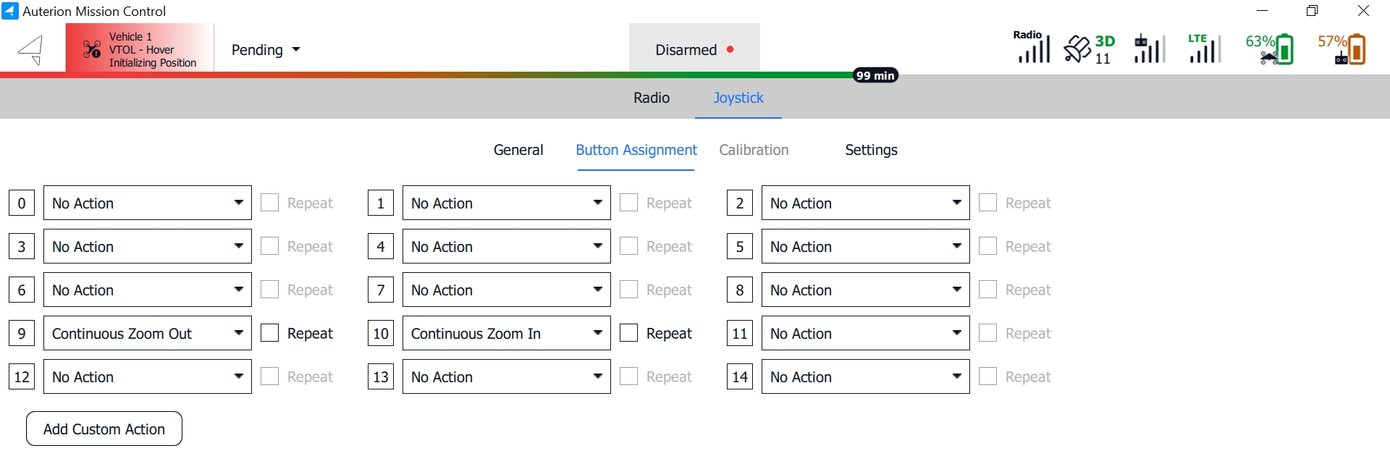This screenshot has height=451, width=1390.
Task: Open the Radio signal strength indicator
Action: tap(1032, 48)
